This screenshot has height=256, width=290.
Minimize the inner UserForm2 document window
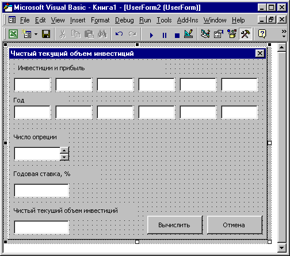click(x=262, y=20)
